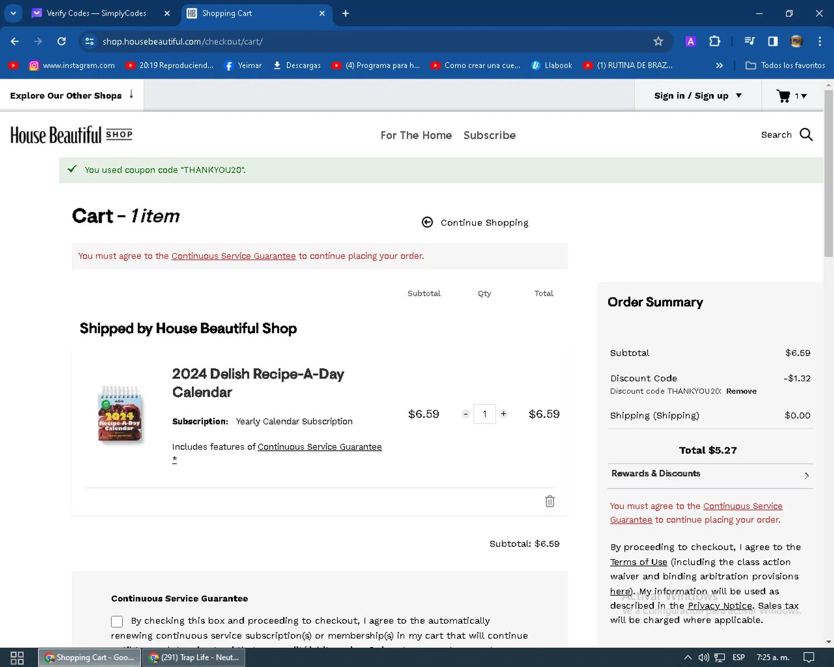Click the calendar product thumbnail
The image size is (834, 667).
(x=120, y=414)
